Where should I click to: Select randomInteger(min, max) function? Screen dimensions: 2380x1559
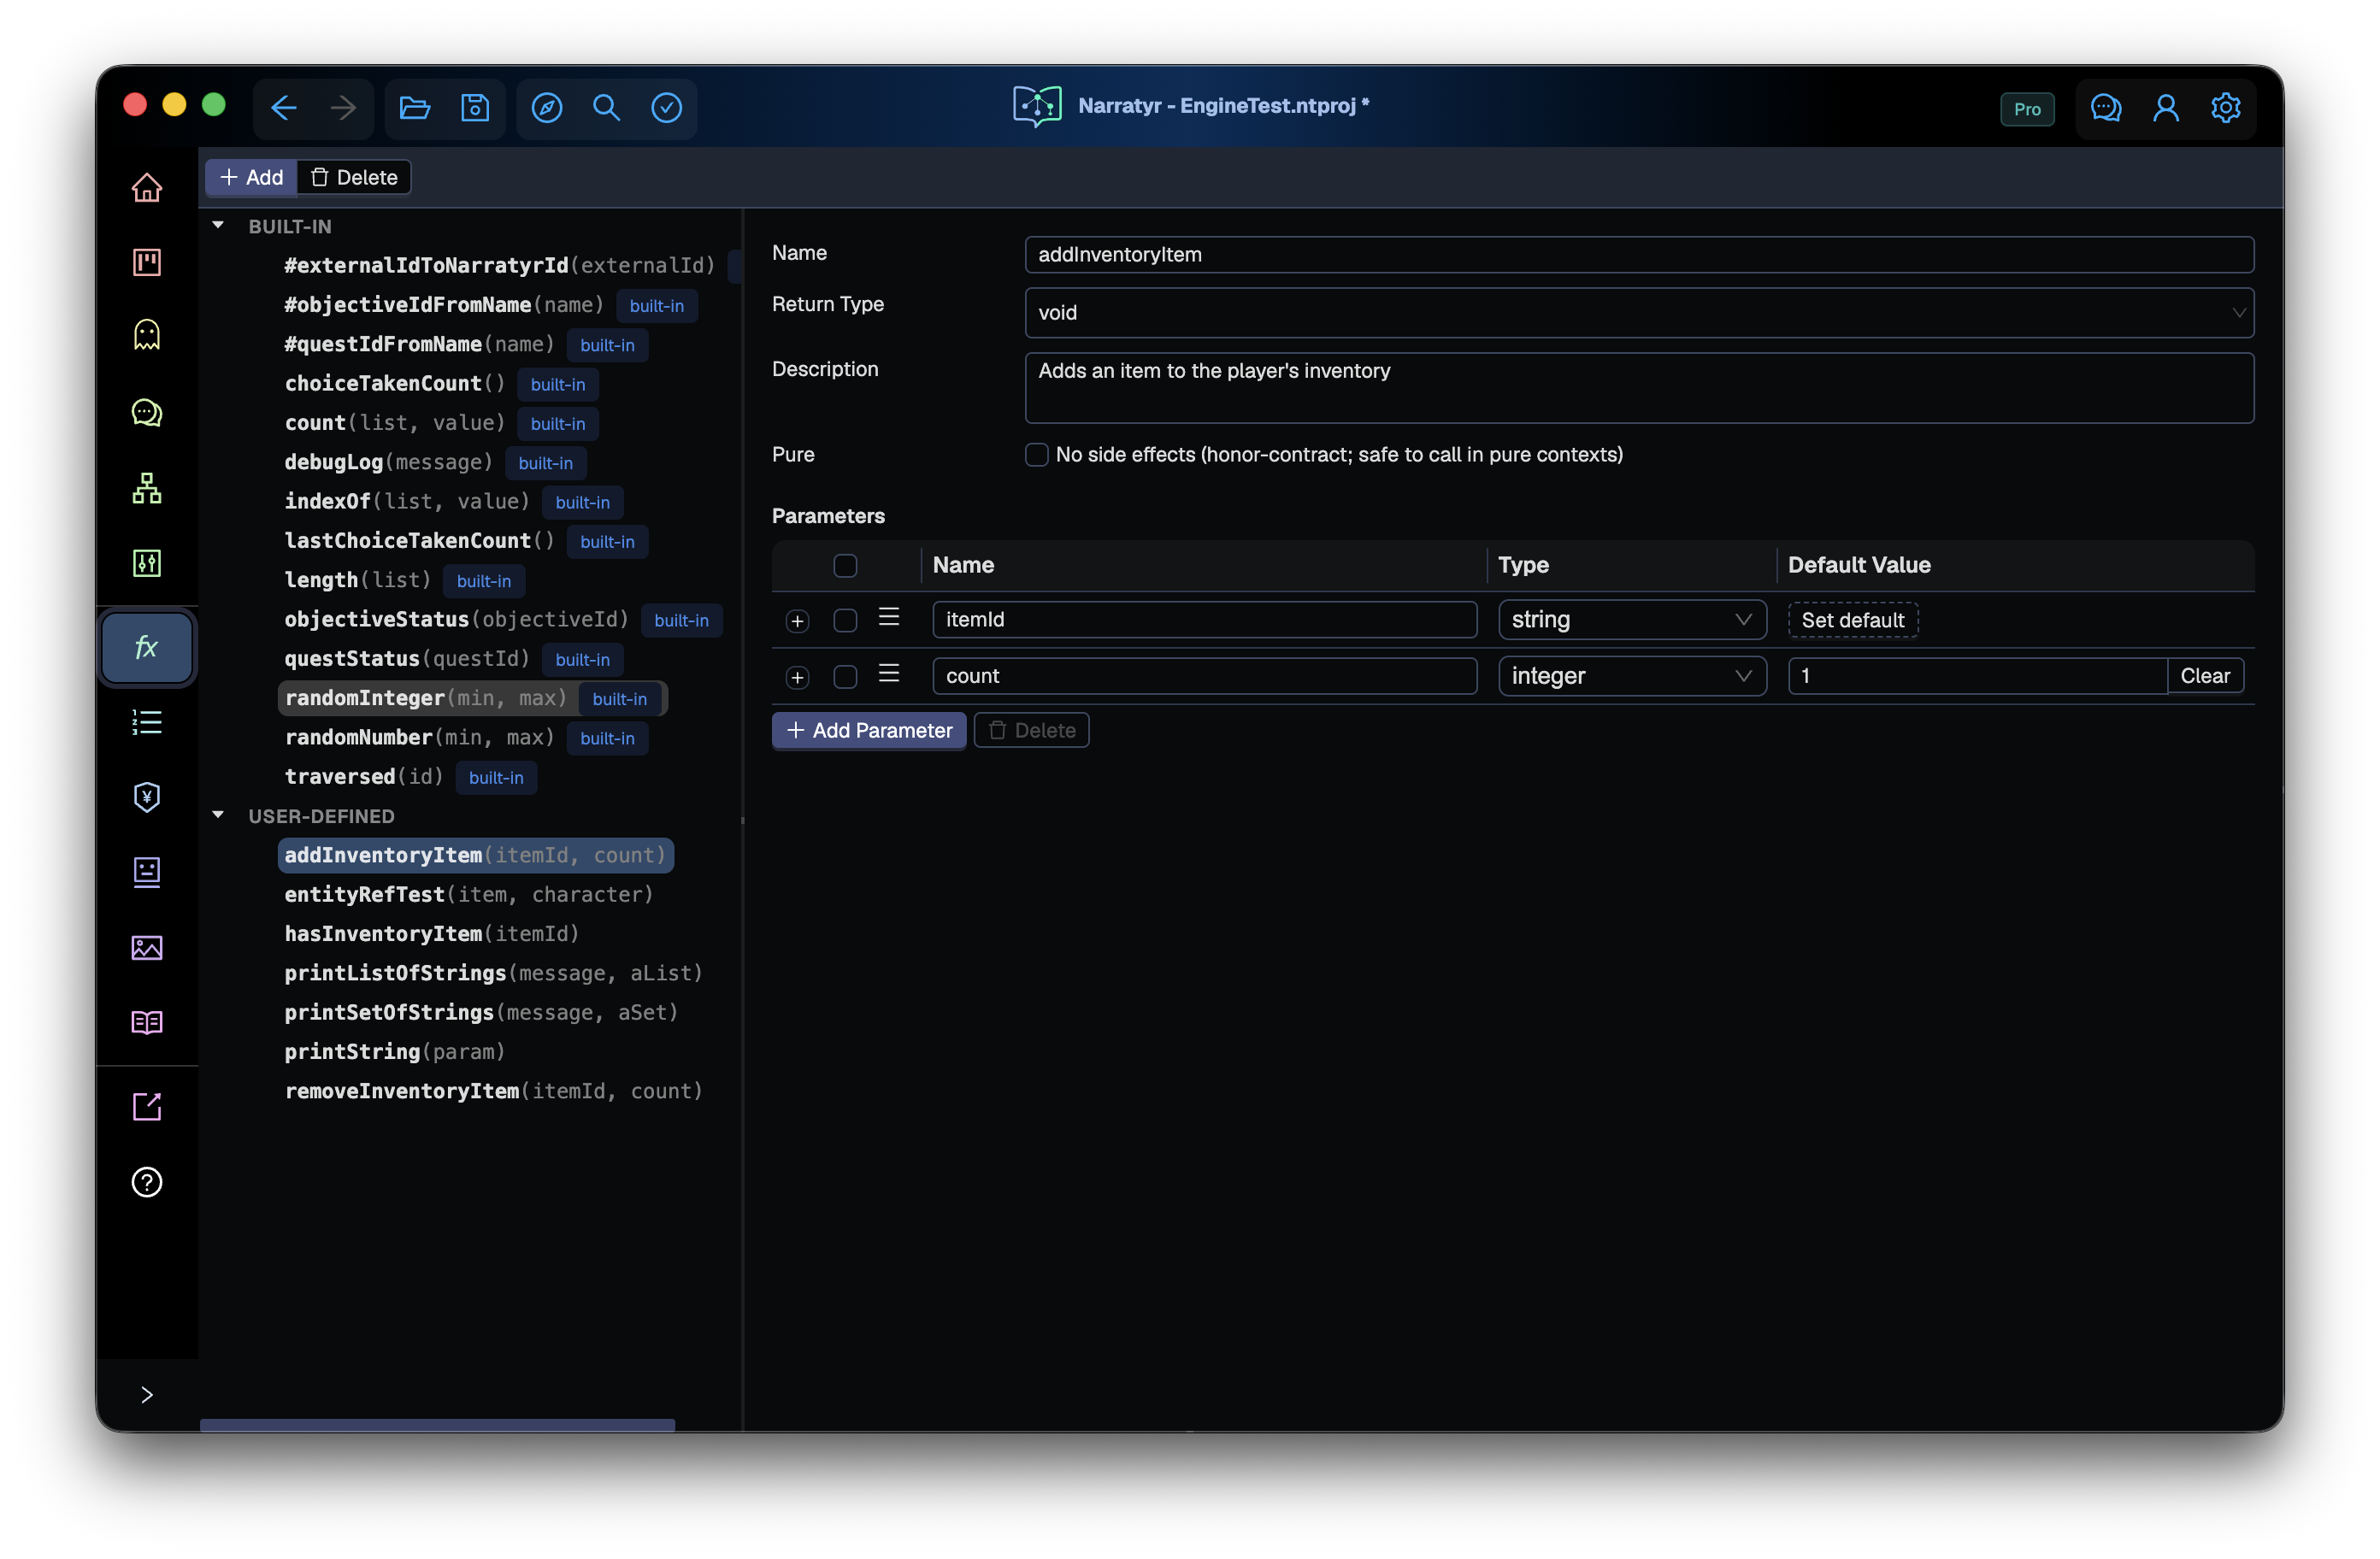coord(472,698)
